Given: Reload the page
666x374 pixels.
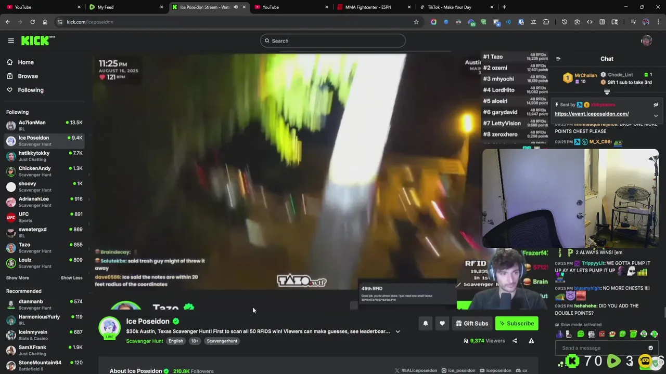Looking at the screenshot, I should pyautogui.click(x=32, y=22).
